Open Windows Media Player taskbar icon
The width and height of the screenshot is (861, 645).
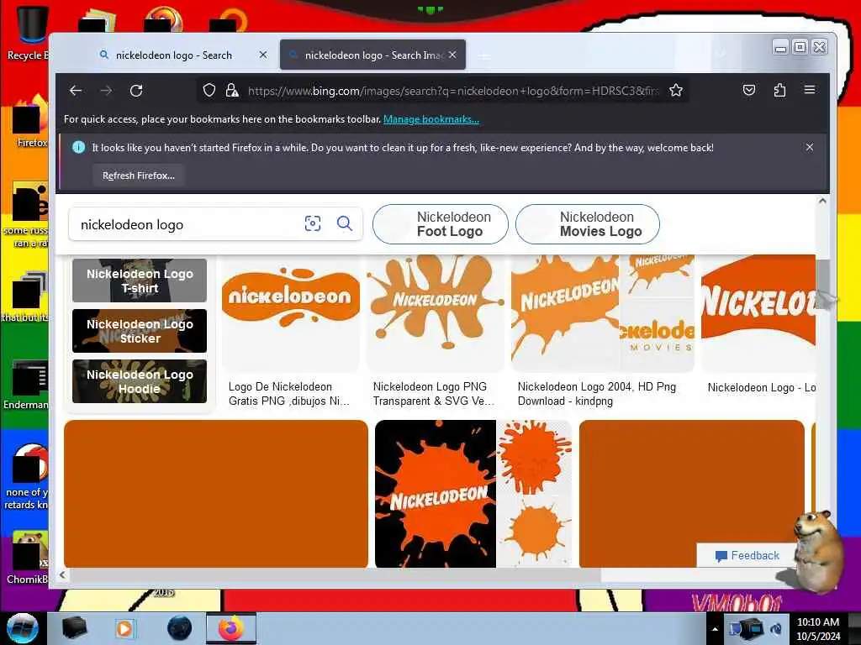tap(125, 628)
